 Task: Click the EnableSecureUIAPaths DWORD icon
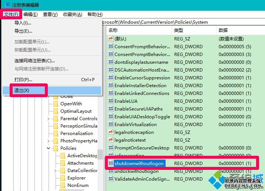[x=111, y=109]
